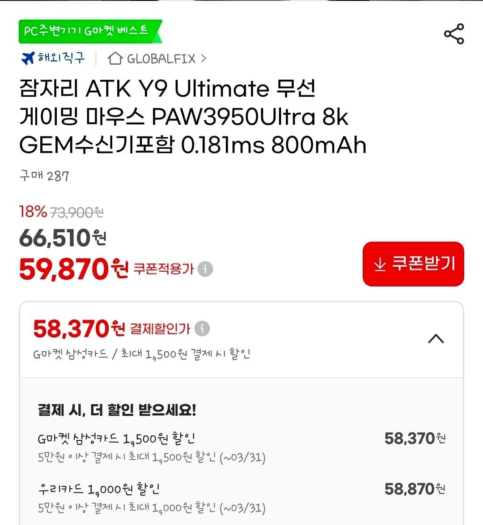
Task: Tap the 58,370원 결제할인가 header price
Action: pos(79,329)
